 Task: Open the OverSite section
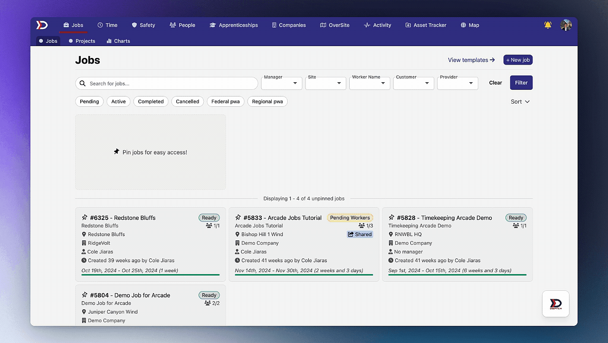(x=335, y=25)
